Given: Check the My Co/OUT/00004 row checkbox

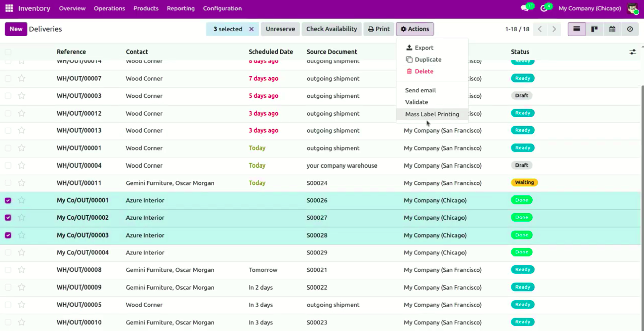Looking at the screenshot, I should pyautogui.click(x=8, y=253).
